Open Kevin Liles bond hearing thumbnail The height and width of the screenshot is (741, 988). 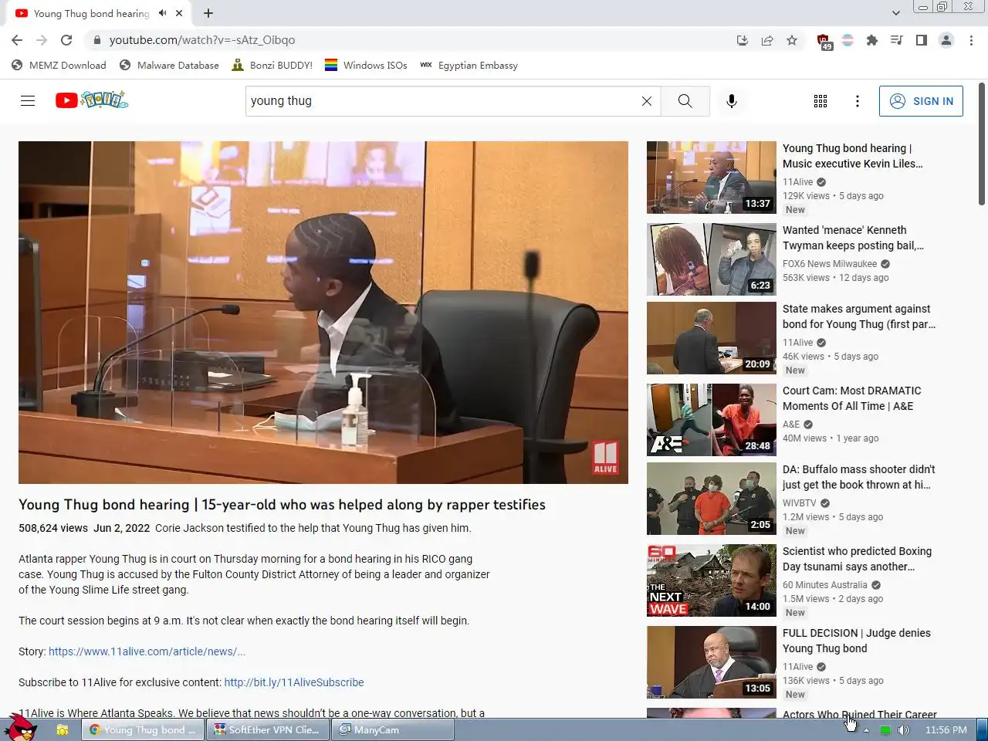[x=712, y=178]
